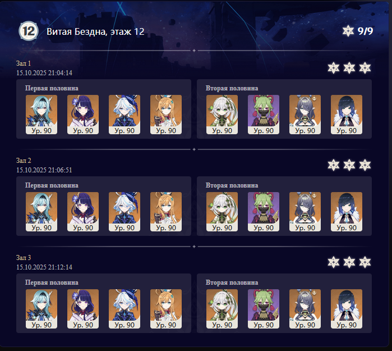This screenshot has height=351, width=392.
Task: Select Kuki Shinobu portrait in Зал 1
Action: point(264,115)
